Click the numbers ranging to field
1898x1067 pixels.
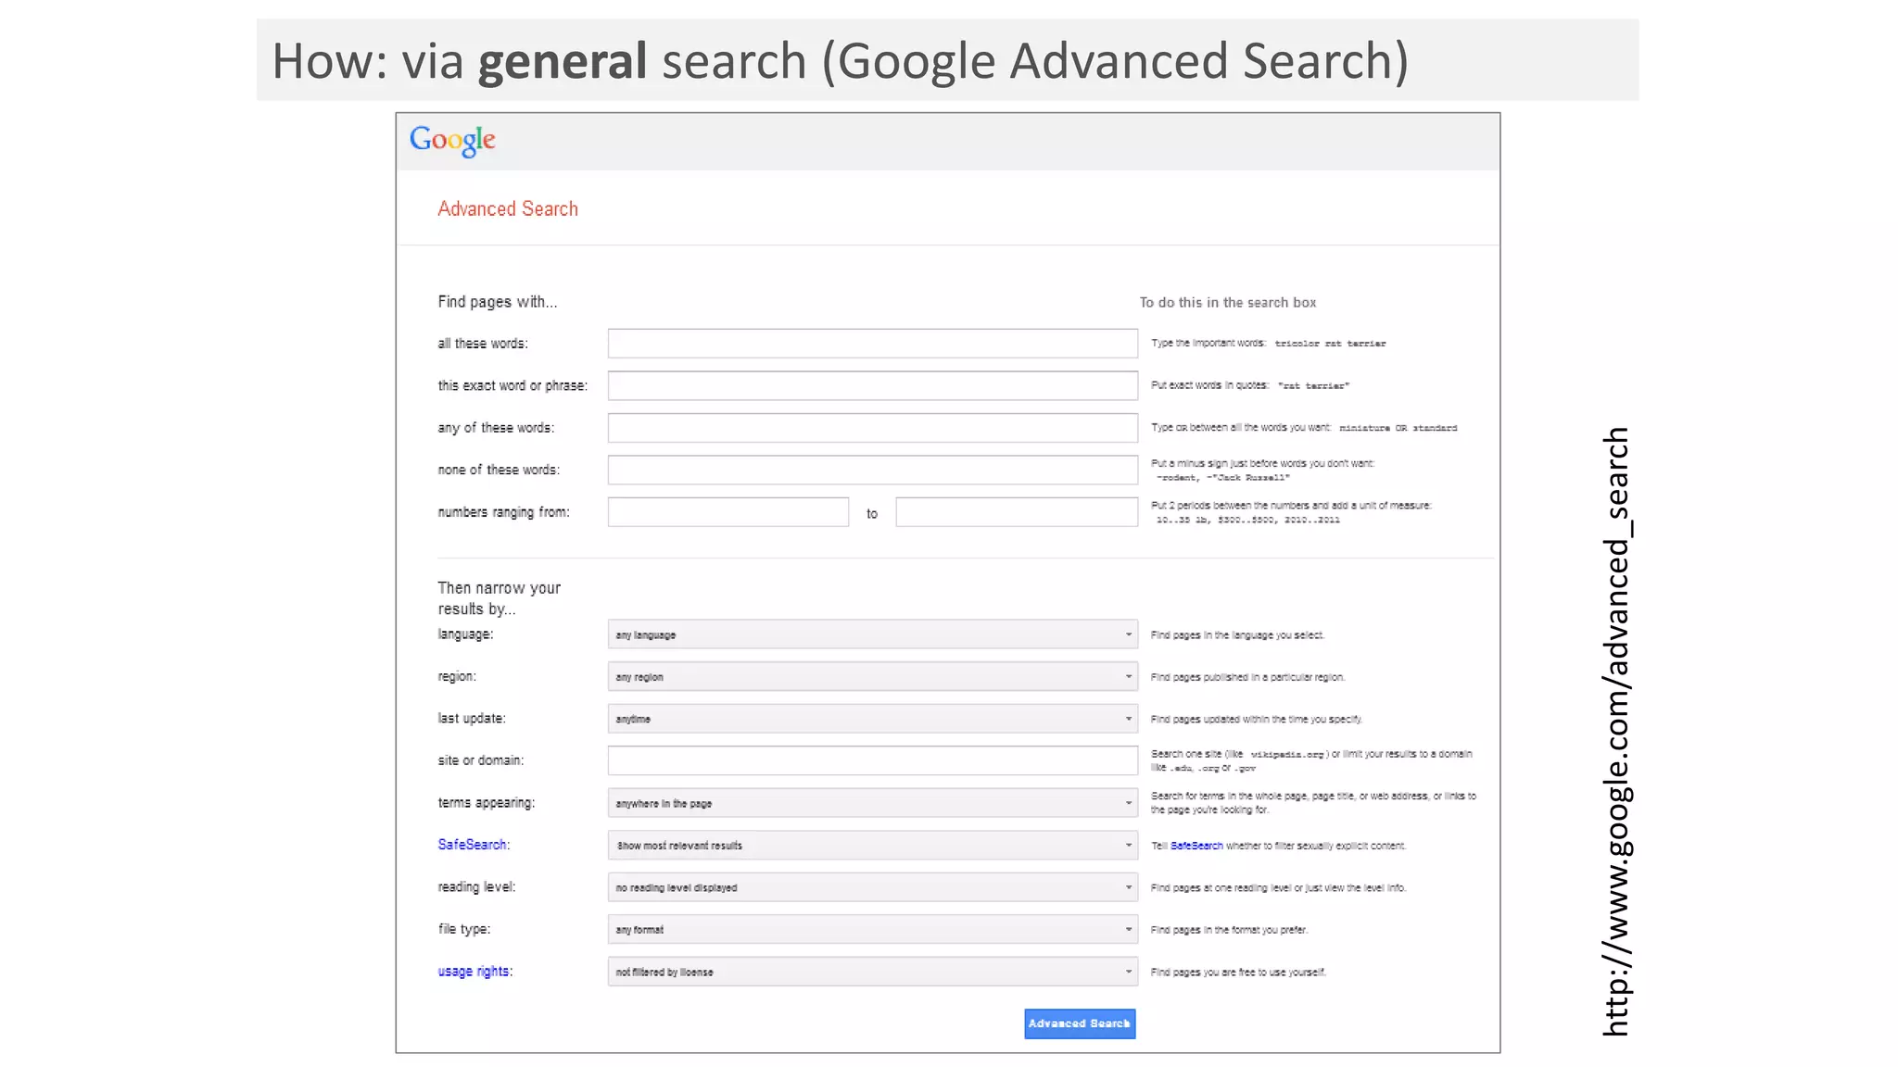click(1016, 511)
